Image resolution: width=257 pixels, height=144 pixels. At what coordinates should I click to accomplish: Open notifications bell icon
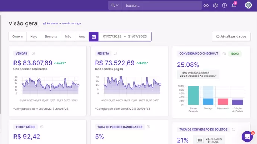click(234, 6)
